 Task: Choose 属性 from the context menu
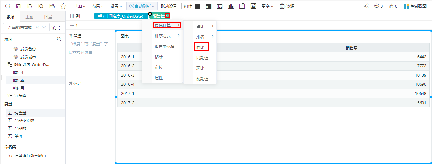[x=162, y=78]
